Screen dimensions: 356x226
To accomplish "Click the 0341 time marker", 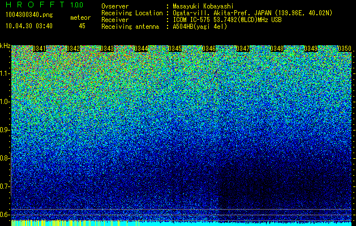I will click(x=39, y=49).
